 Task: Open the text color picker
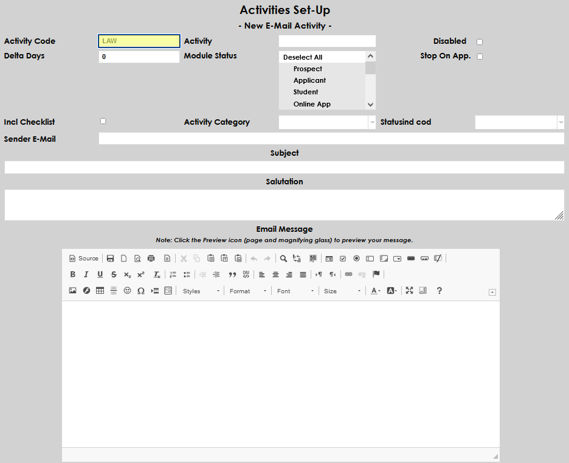coord(376,290)
